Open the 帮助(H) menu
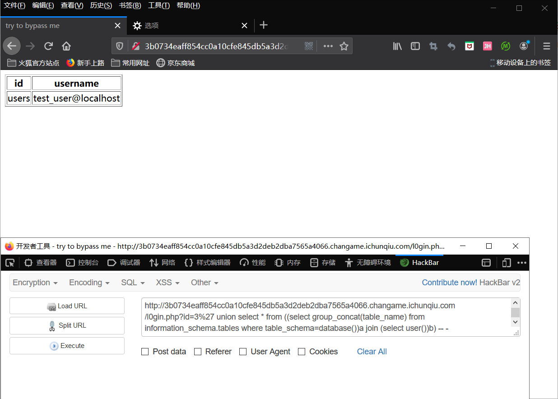The height and width of the screenshot is (399, 558). pos(188,5)
